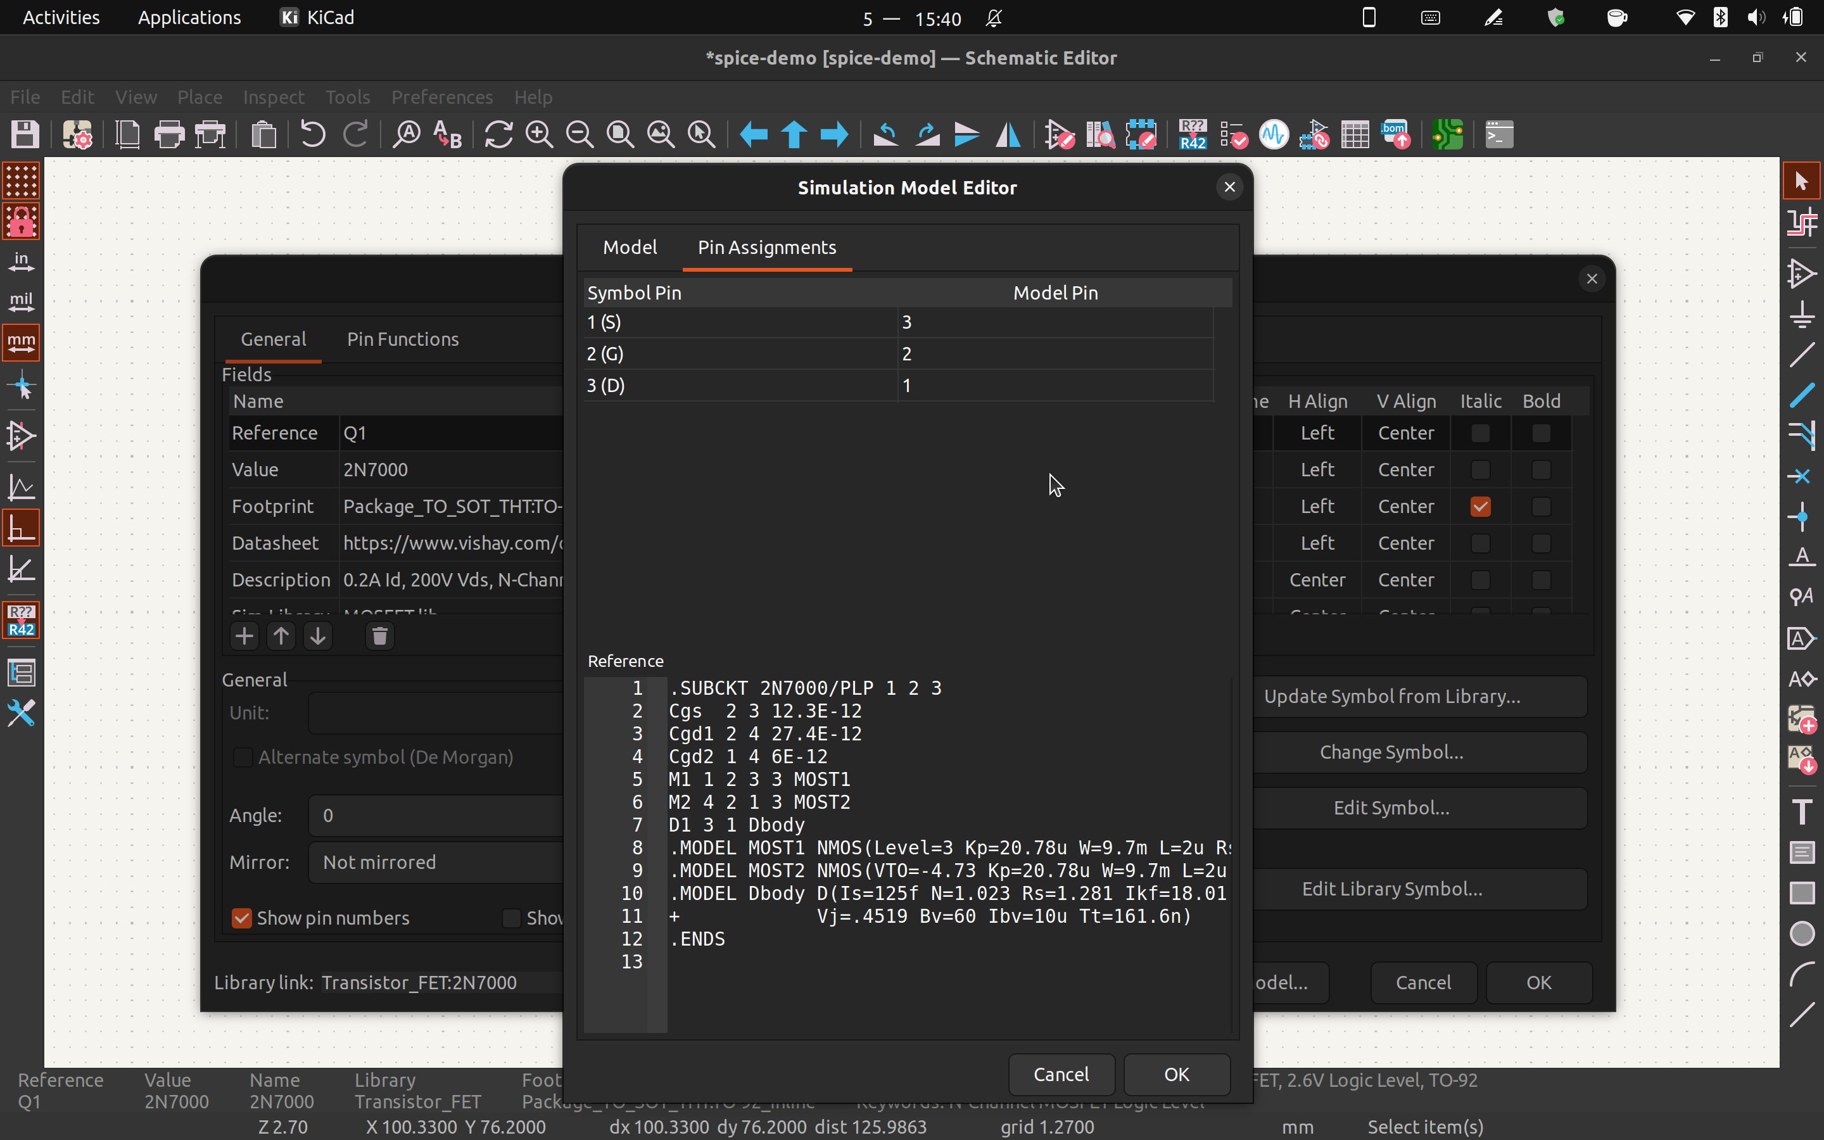The image size is (1824, 1140).
Task: Click the Save schematic icon
Action: 25,135
